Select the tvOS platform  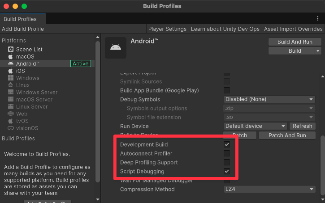pyautogui.click(x=22, y=121)
